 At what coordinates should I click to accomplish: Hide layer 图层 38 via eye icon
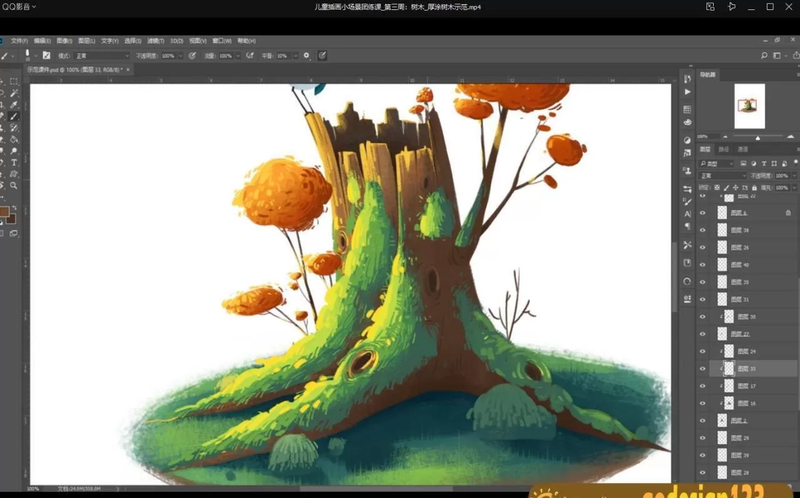click(702, 230)
